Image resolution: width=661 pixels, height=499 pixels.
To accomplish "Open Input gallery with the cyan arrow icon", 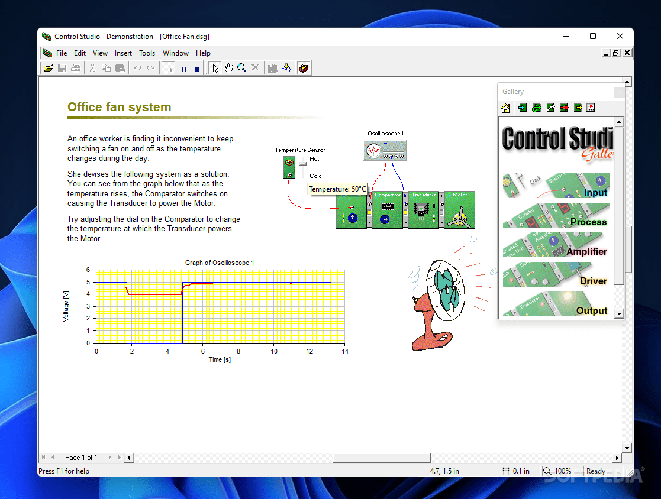I will (523, 108).
